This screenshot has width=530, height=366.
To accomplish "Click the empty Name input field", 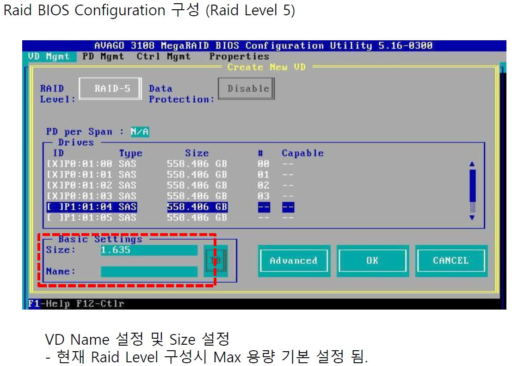I will (x=148, y=272).
